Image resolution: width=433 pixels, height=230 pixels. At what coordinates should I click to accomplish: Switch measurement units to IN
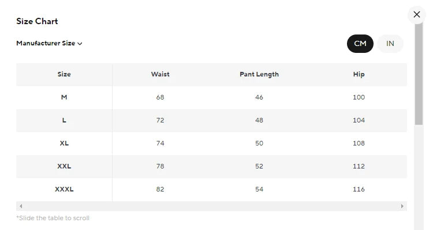click(x=390, y=44)
